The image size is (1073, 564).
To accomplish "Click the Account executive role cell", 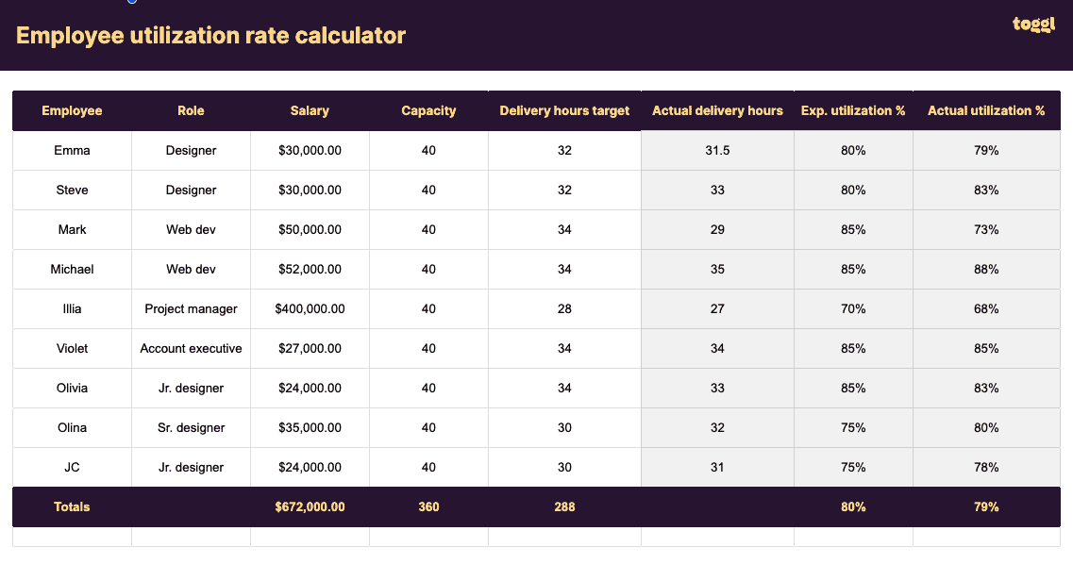I will pos(191,348).
